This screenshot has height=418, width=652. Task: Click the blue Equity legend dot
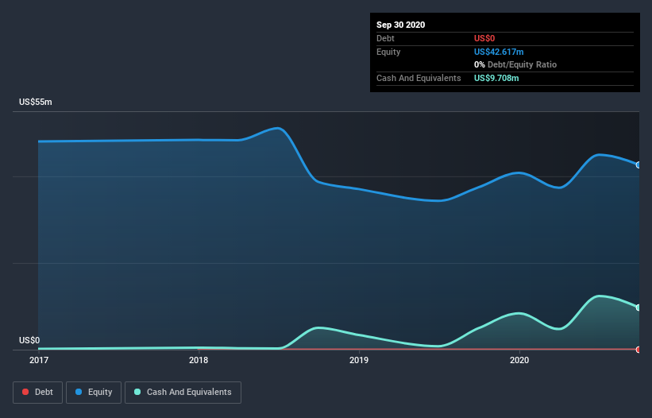[x=79, y=392]
